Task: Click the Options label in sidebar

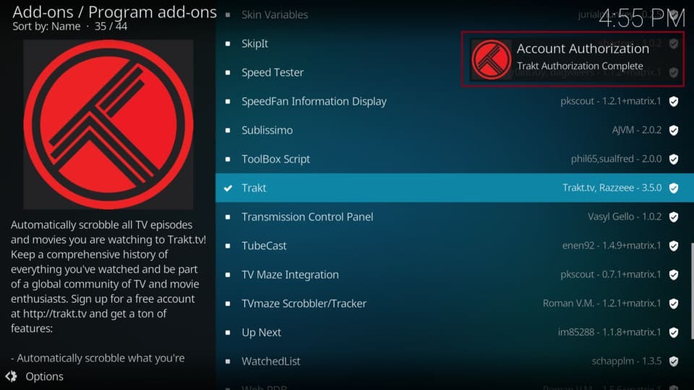Action: coord(44,376)
